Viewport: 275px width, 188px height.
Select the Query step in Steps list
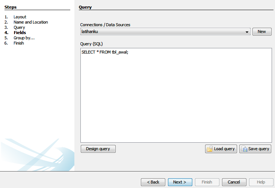(19, 27)
